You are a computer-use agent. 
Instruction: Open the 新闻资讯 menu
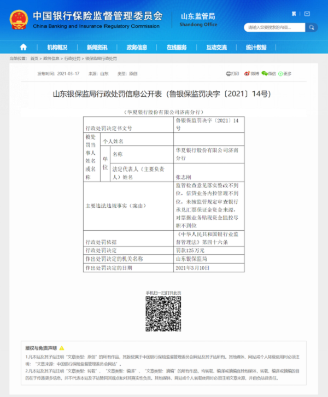[97, 48]
